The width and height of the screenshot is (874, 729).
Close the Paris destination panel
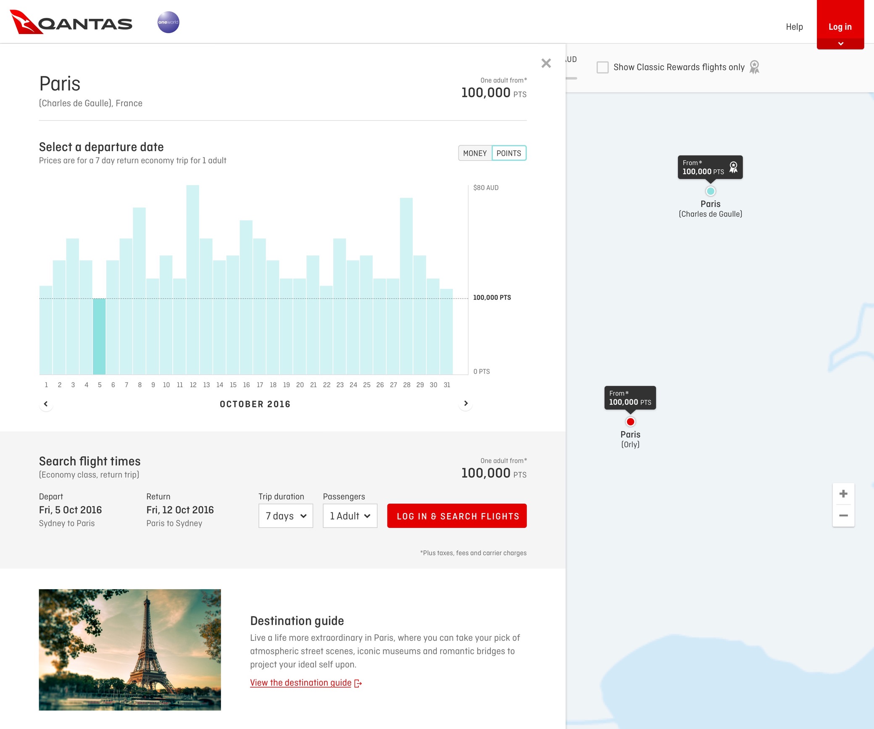tap(546, 63)
